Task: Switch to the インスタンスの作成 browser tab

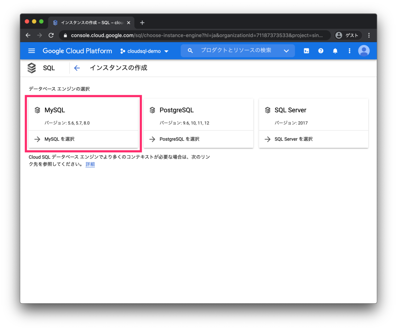Action: pos(89,23)
